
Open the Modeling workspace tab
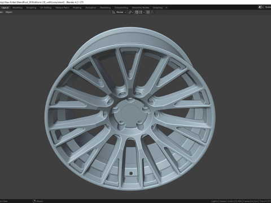[x=18, y=8]
